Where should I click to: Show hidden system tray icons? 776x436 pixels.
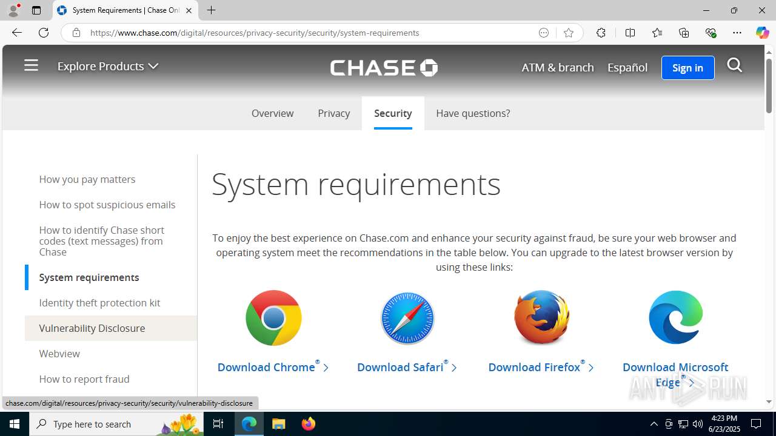click(x=654, y=424)
